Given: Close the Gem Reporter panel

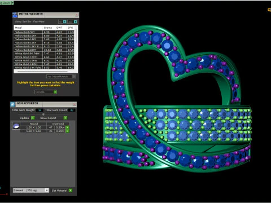Looking at the screenshot, I should (75, 104).
